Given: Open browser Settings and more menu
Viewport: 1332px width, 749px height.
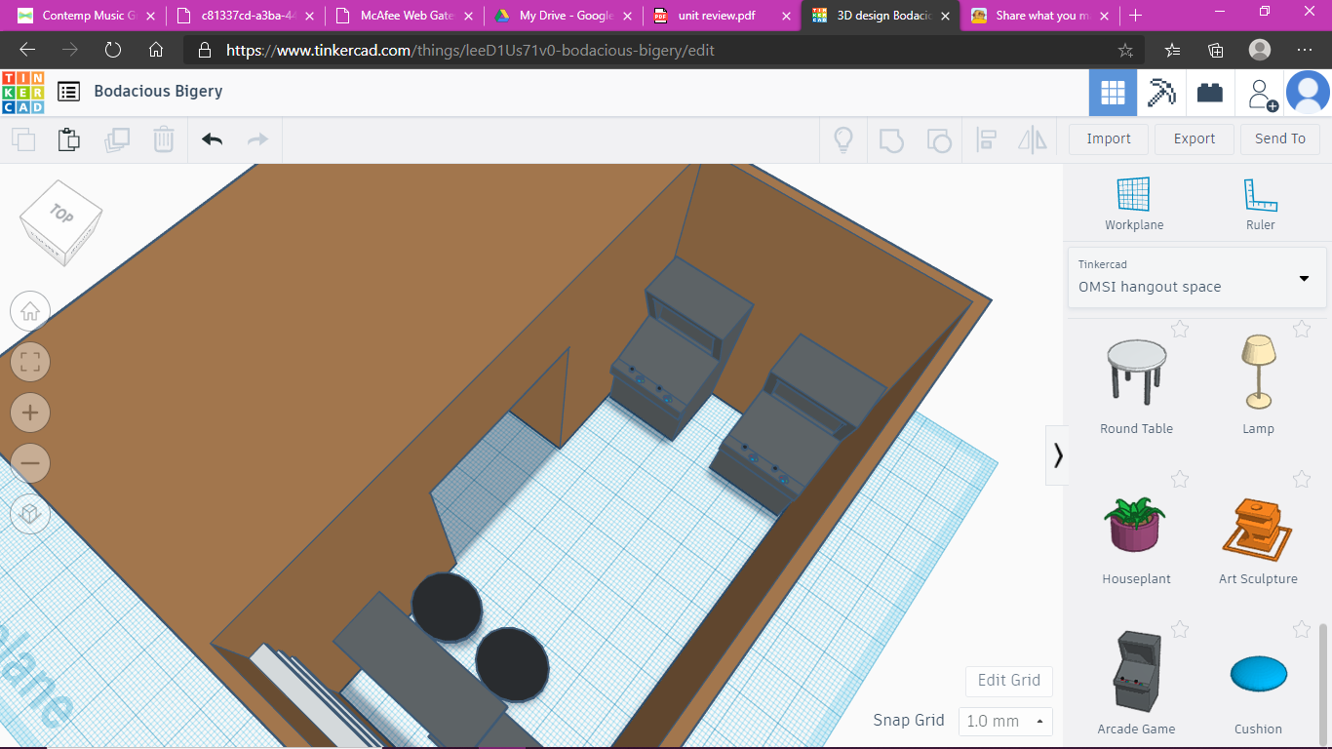Looking at the screenshot, I should pos(1305,50).
